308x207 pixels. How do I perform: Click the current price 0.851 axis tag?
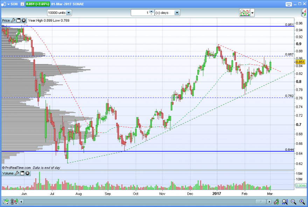click(300, 62)
